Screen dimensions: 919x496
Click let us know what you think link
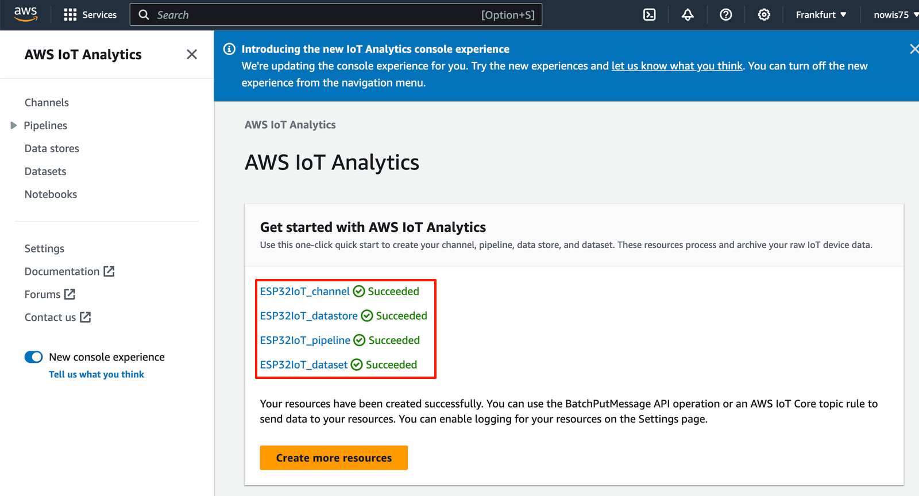point(677,66)
